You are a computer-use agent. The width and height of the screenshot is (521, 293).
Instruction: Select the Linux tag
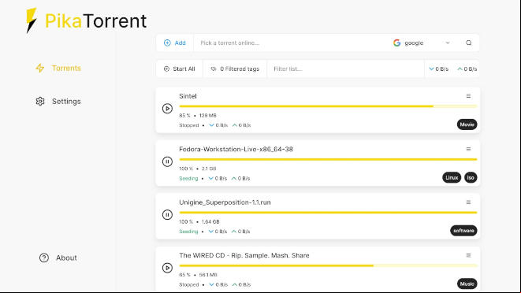tap(452, 178)
